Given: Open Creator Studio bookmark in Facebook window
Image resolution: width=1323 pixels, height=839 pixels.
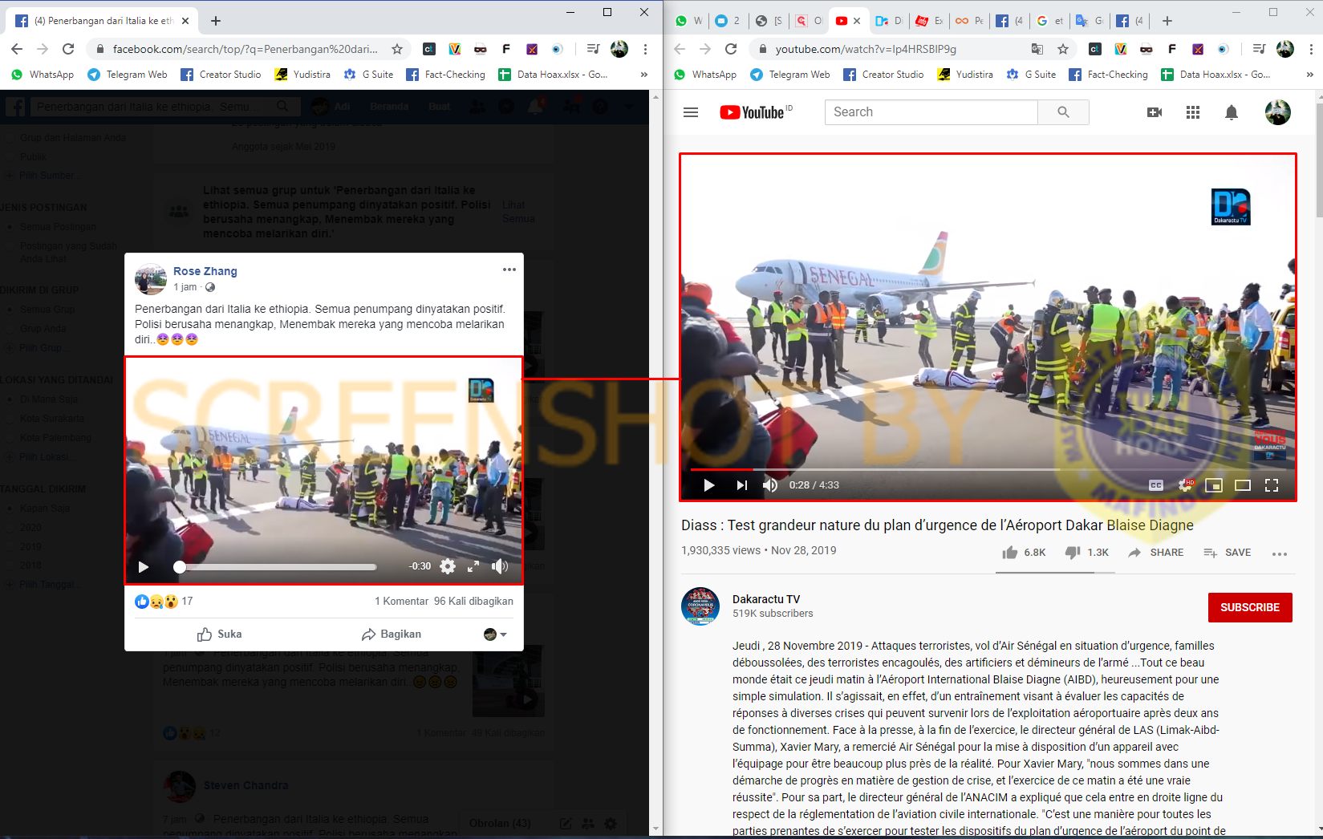Looking at the screenshot, I should (221, 75).
